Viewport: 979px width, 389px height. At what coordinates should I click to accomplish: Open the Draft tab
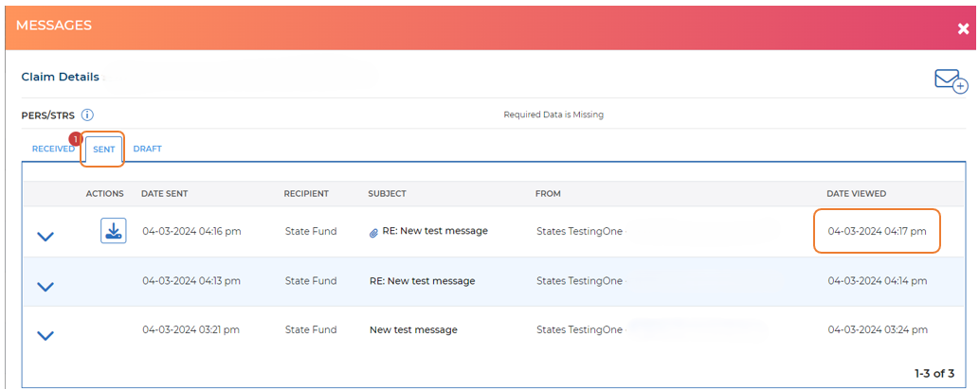point(147,150)
